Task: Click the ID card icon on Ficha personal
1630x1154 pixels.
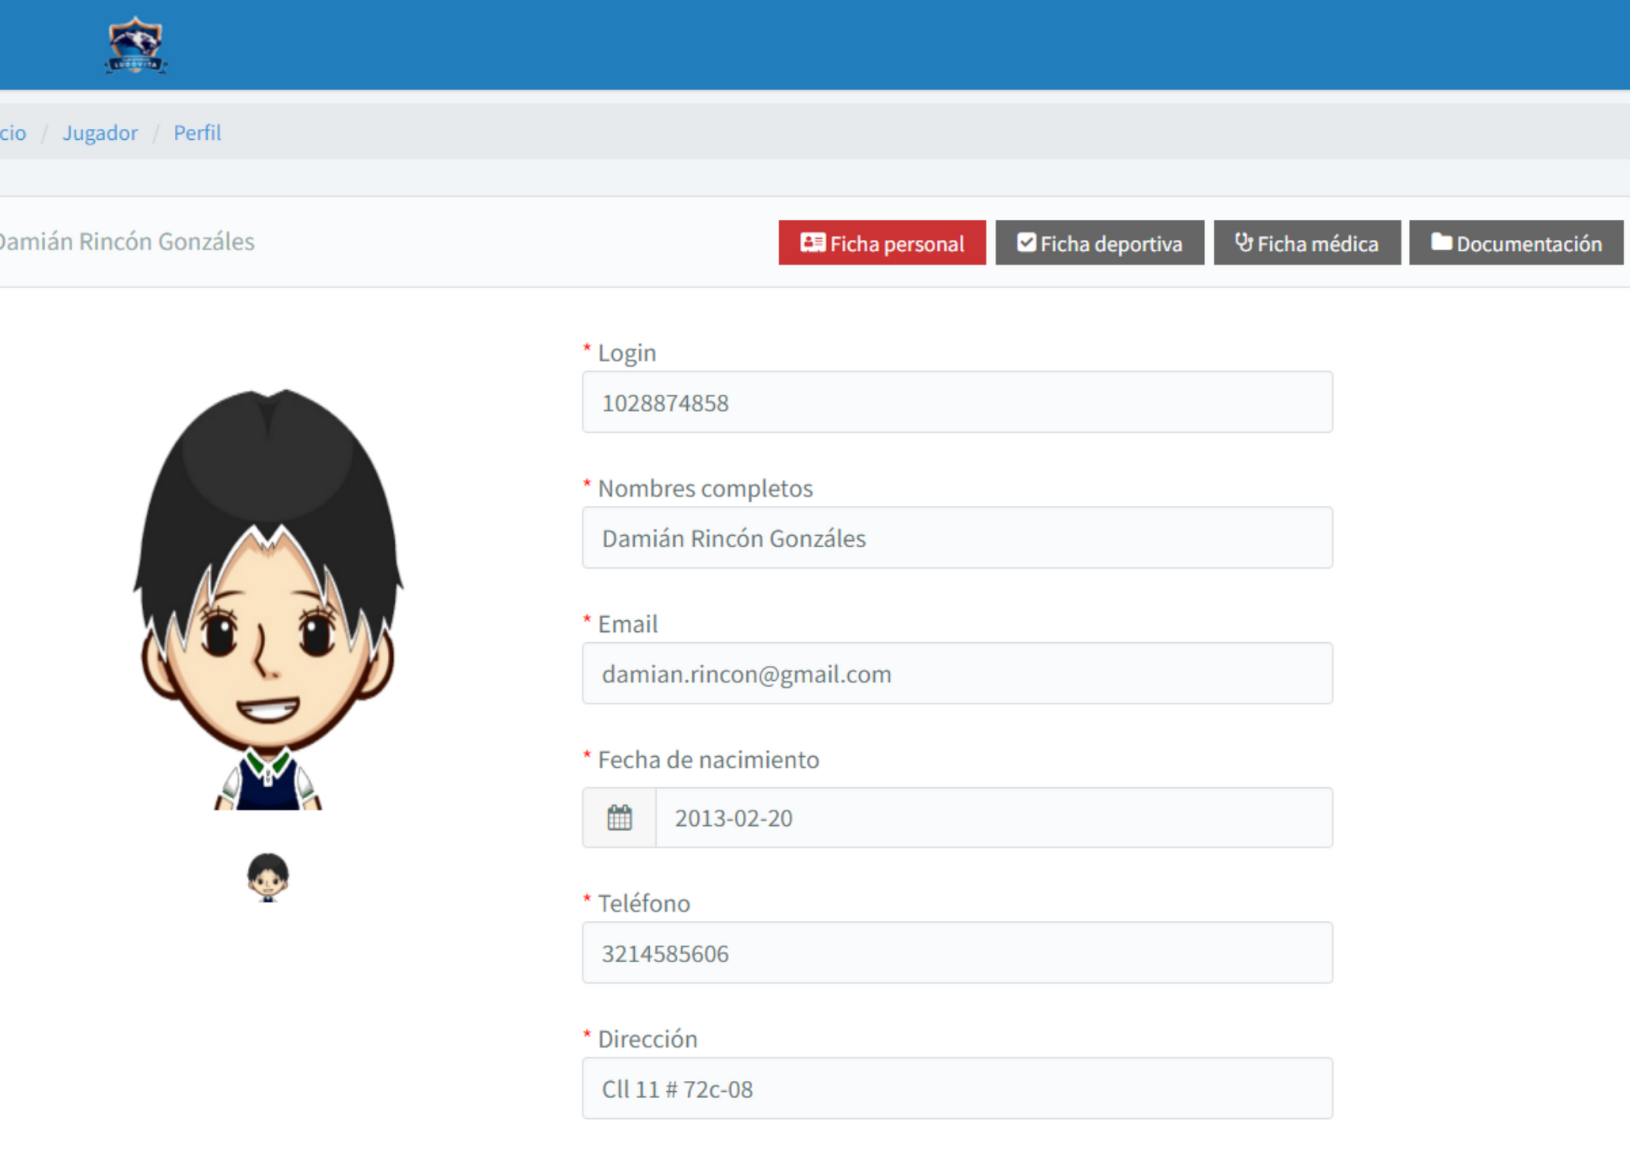Action: point(812,242)
